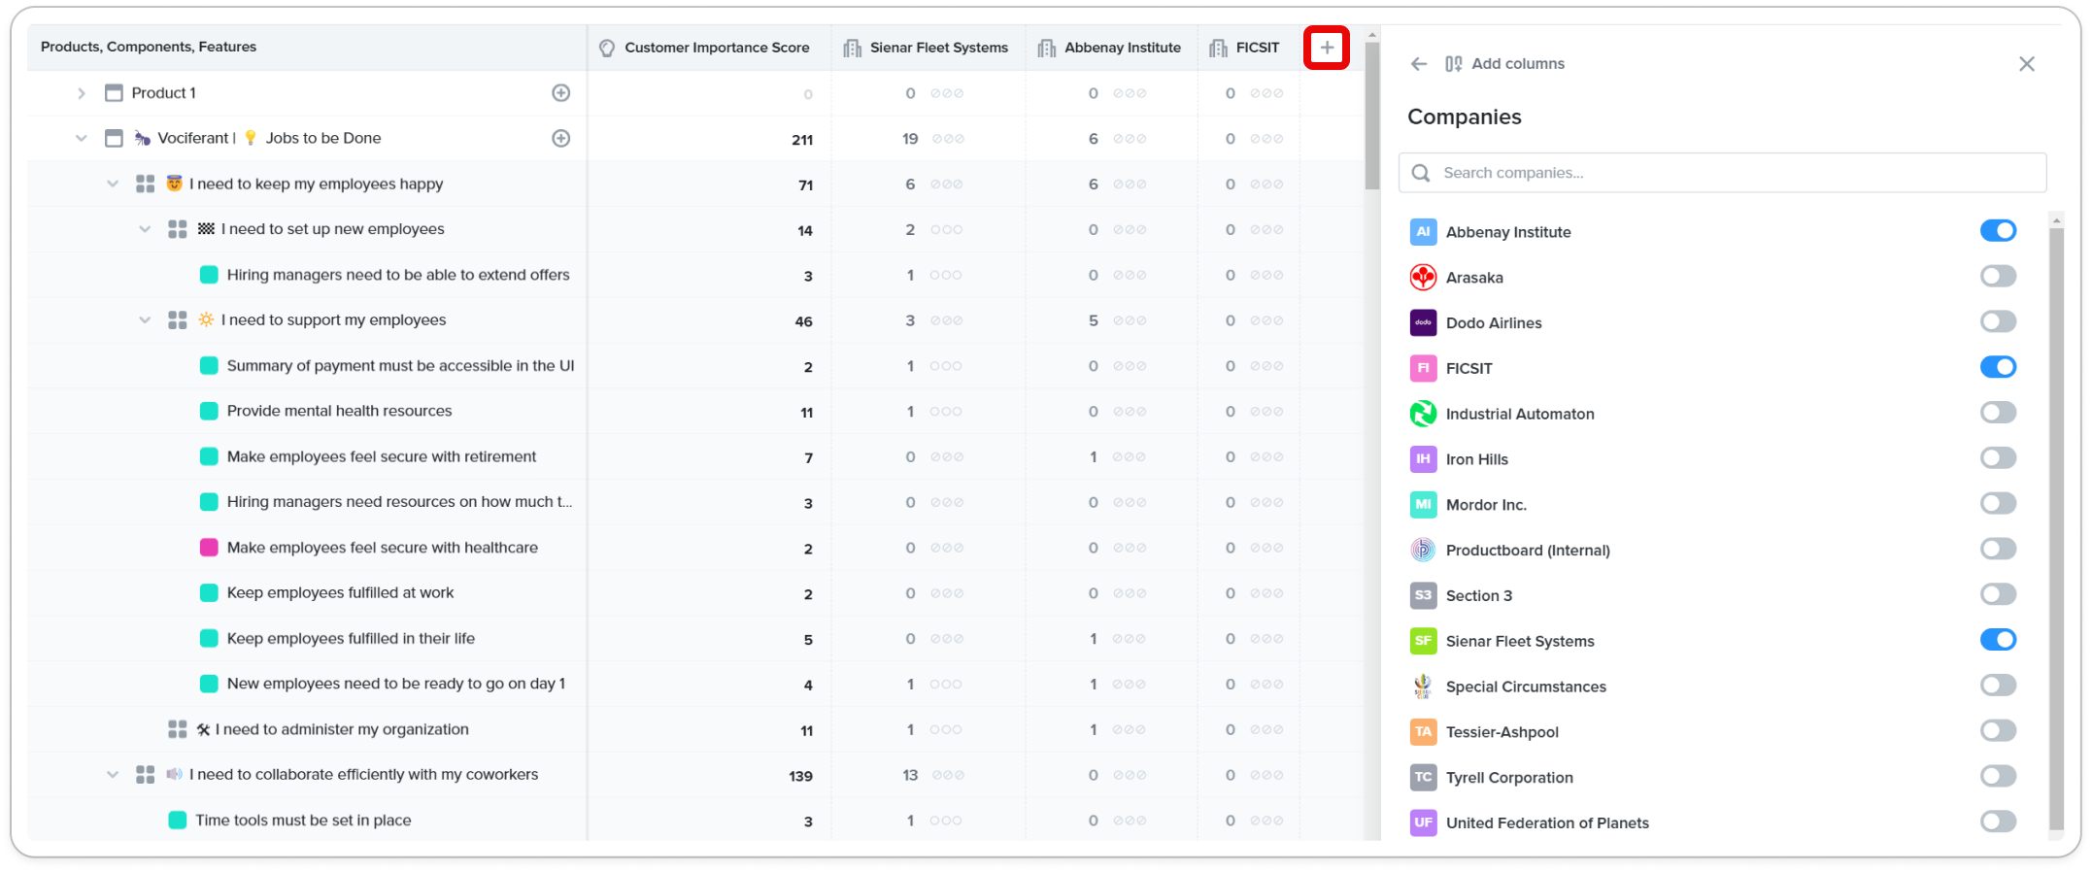Click the Sienar Fleet Systems column header
Screen dimensions: 2092x872
[928, 48]
